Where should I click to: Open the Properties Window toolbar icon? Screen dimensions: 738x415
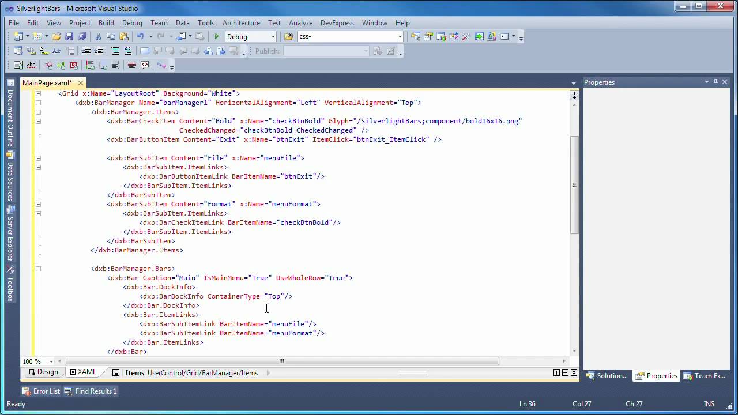click(428, 36)
